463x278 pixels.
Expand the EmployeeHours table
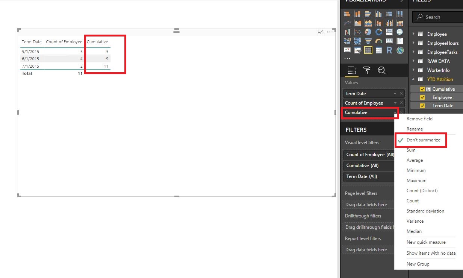[414, 43]
